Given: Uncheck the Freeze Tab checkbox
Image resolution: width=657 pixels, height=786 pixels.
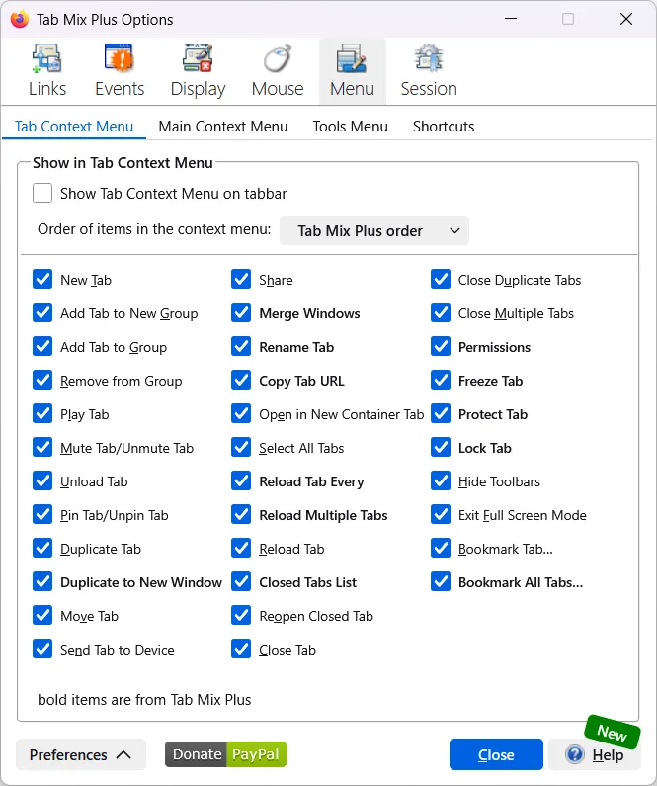Looking at the screenshot, I should coord(441,381).
